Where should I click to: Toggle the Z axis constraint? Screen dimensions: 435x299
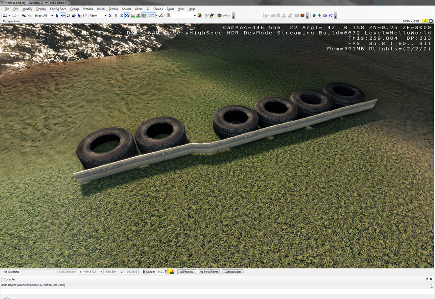(122, 16)
